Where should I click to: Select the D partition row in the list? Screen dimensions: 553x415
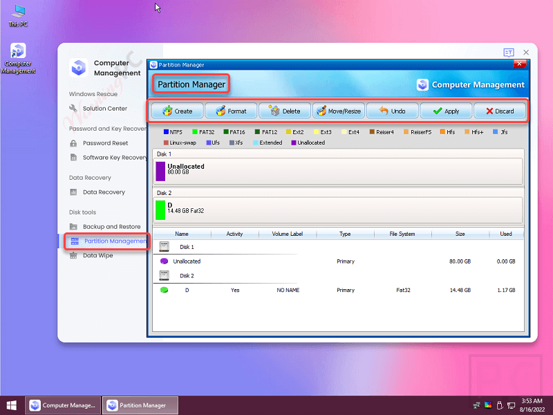pos(187,290)
